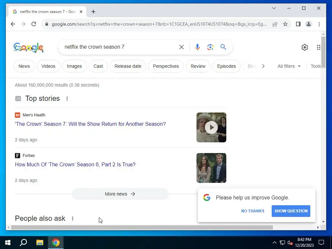Click the forward navigation arrow
332x249 pixels.
(23, 24)
